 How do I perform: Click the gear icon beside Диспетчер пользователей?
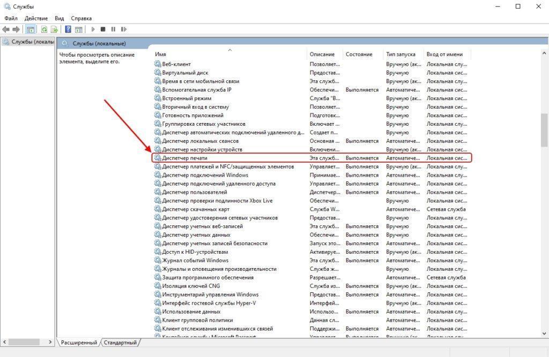pos(158,192)
